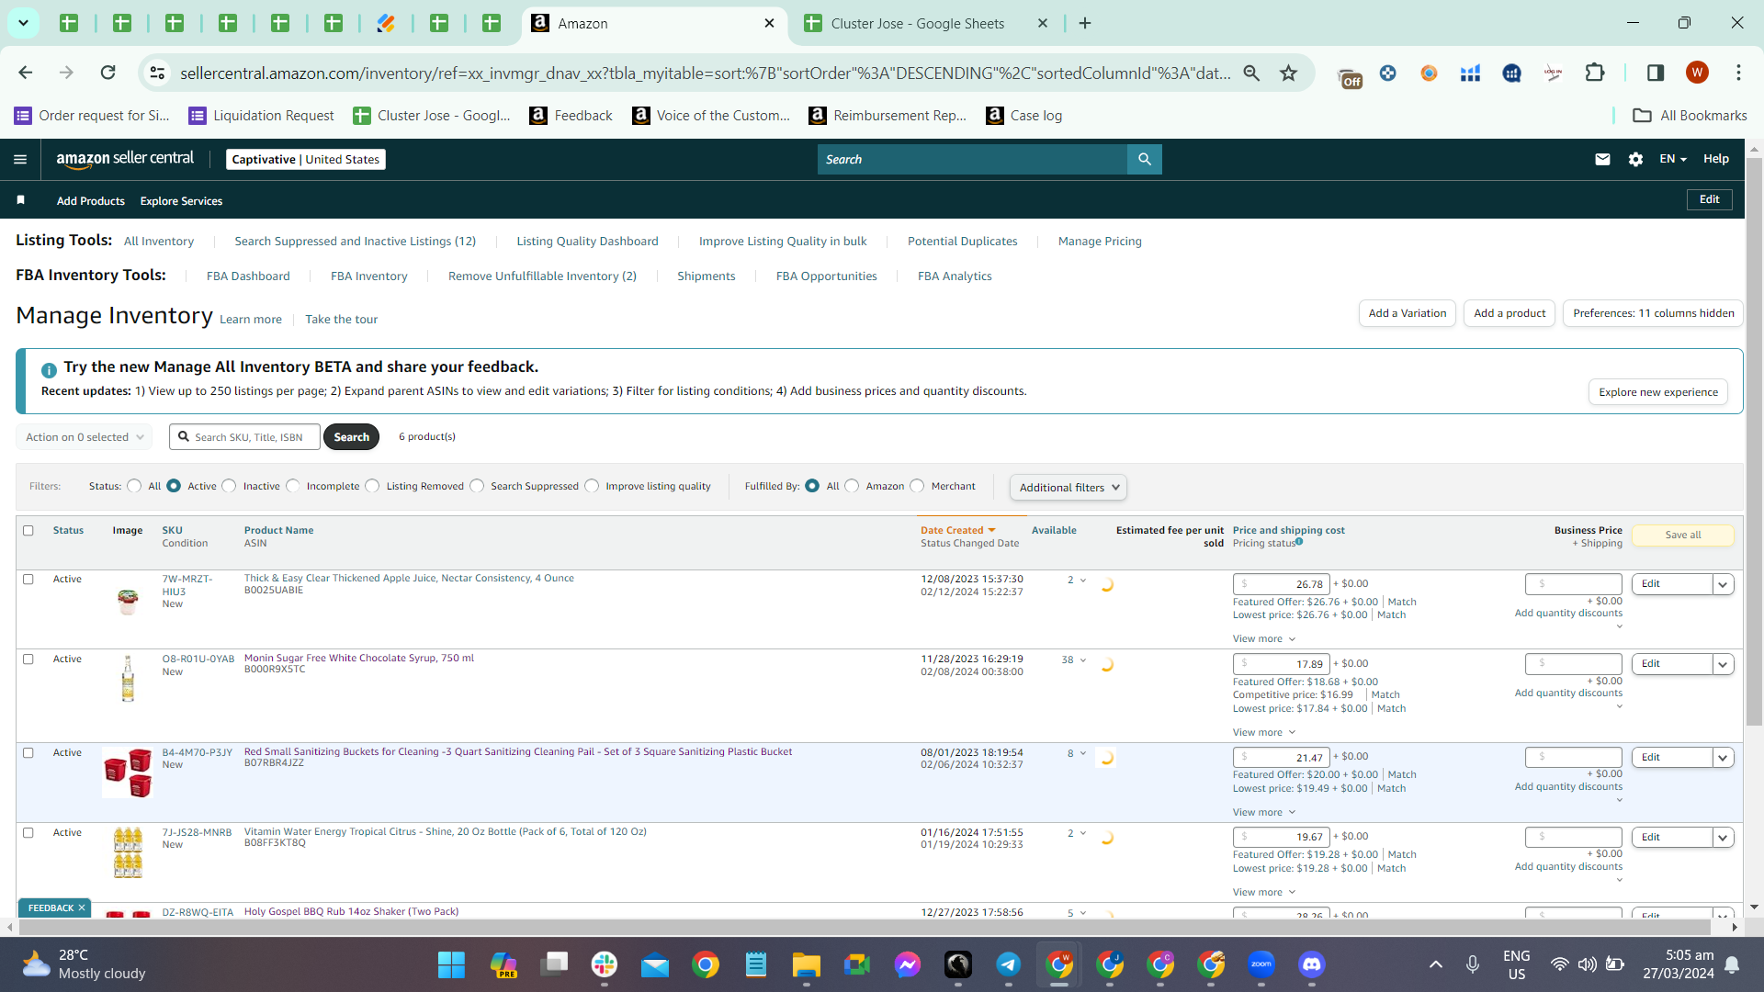The width and height of the screenshot is (1764, 992).
Task: Click the Pricing status info icon
Action: (1299, 542)
